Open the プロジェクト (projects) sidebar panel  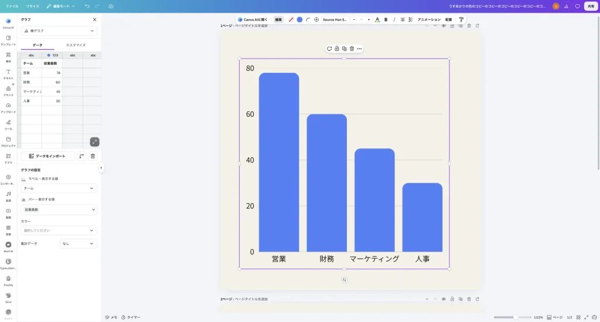(x=8, y=141)
